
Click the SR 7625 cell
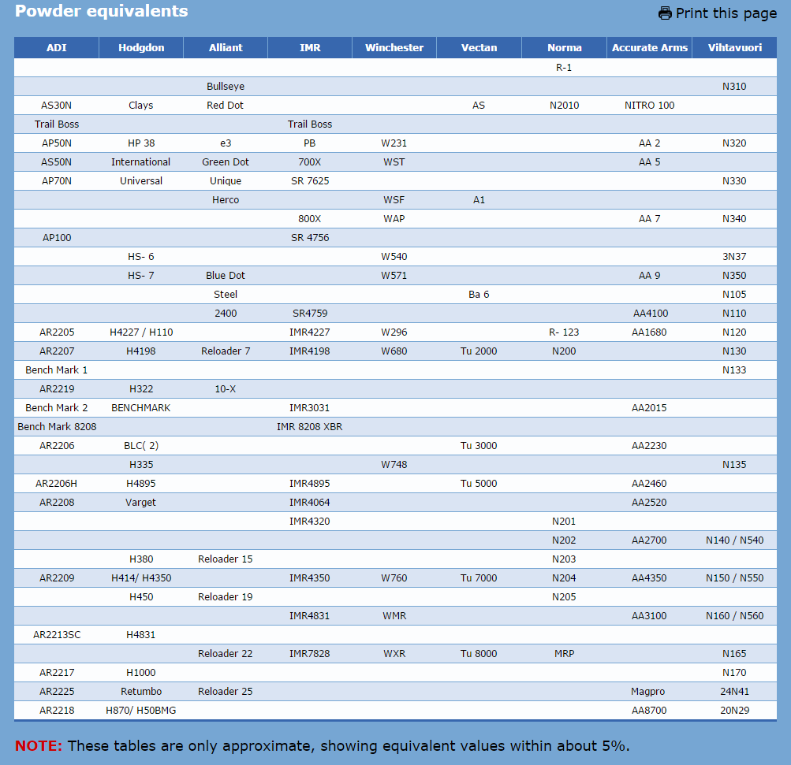tap(310, 181)
